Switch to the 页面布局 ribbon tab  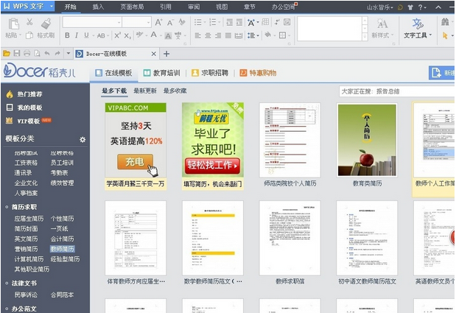tap(132, 7)
